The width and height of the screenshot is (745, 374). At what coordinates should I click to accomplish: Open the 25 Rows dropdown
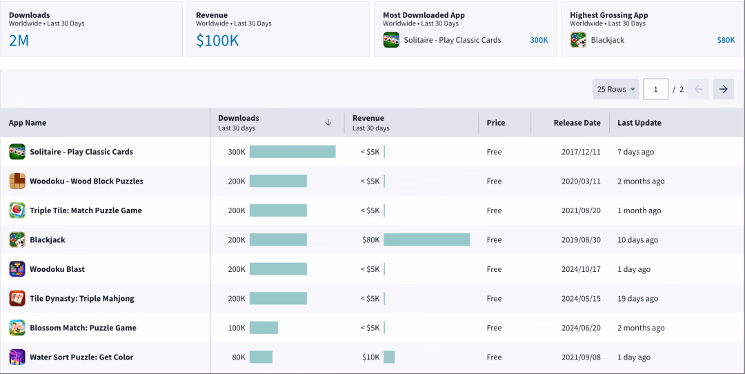(x=615, y=89)
